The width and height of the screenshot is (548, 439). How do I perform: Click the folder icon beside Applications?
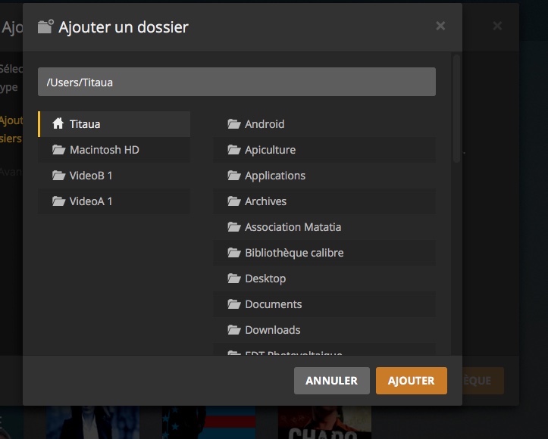pos(234,175)
